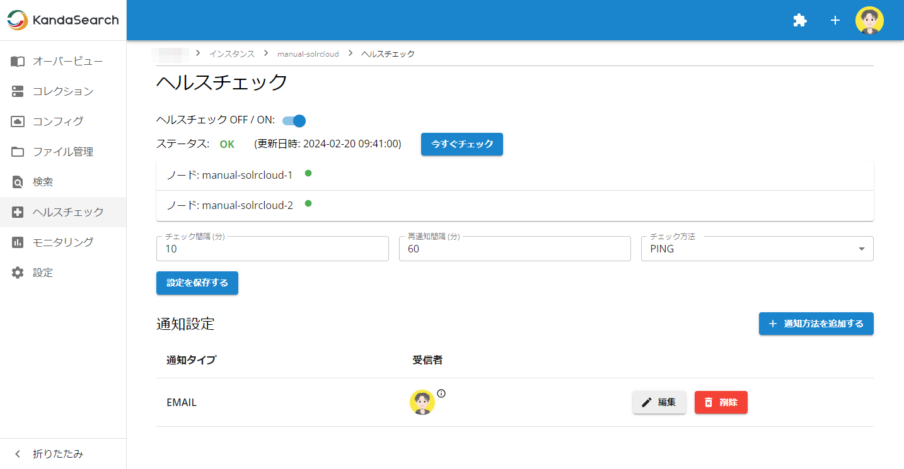The height and width of the screenshot is (469, 904).
Task: Click the 設定を保存する button
Action: point(197,283)
